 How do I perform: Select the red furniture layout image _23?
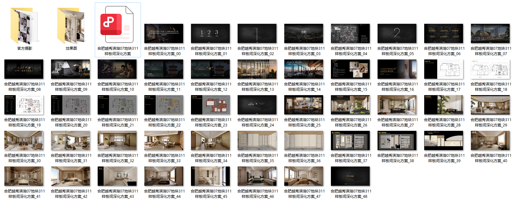[210, 105]
